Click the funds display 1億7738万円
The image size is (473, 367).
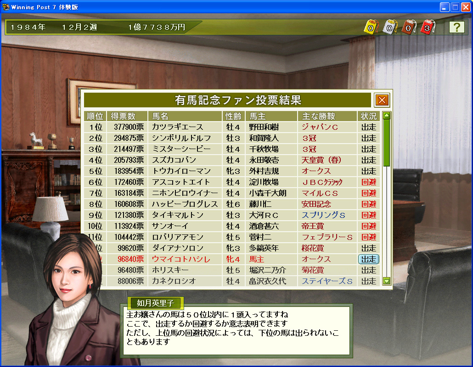point(157,27)
